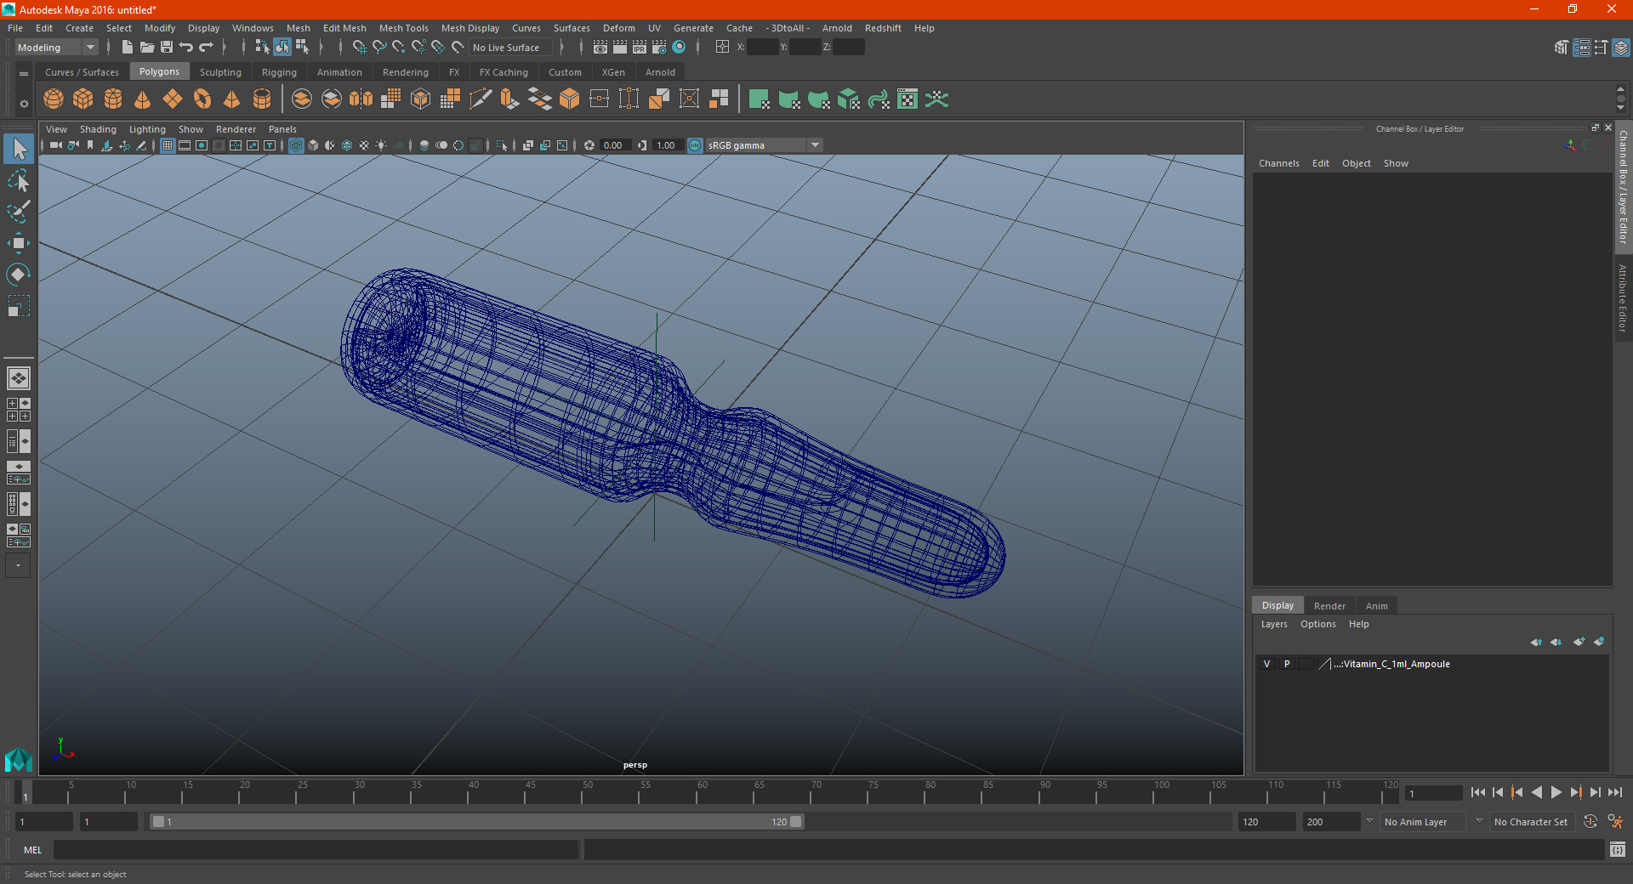Click the Undo arrow icon
Image resolution: width=1633 pixels, height=884 pixels.
pos(186,48)
